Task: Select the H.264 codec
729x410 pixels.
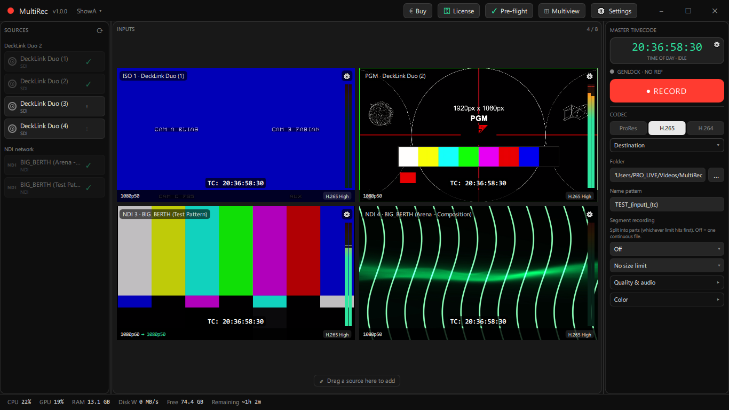Action: [x=706, y=128]
